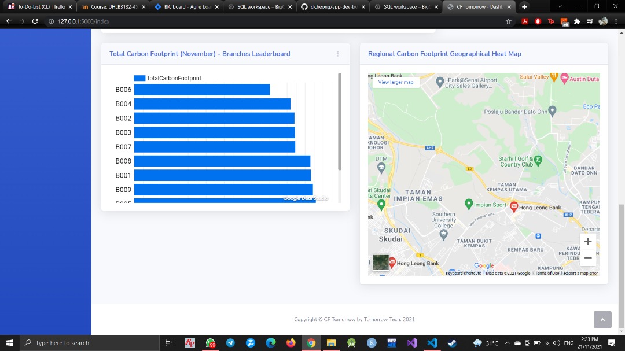Open Task View on the taskbar
The height and width of the screenshot is (351, 625).
coord(169,343)
